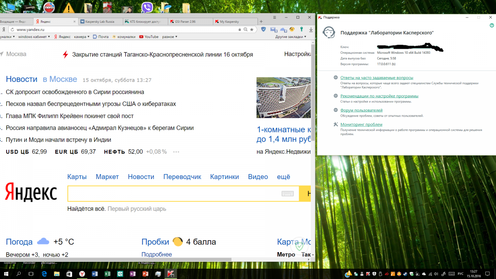Switch to the 'Kaspersky Lab Russia' tab
The height and width of the screenshot is (279, 496).
[x=100, y=21]
